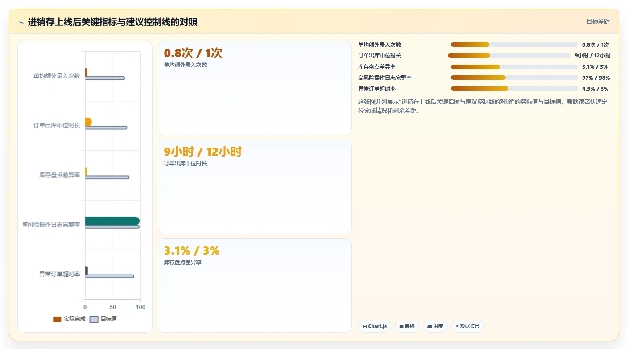Click the 0.8次 / 1次 progress row value
Viewport: 628px width, 349px height.
595,45
